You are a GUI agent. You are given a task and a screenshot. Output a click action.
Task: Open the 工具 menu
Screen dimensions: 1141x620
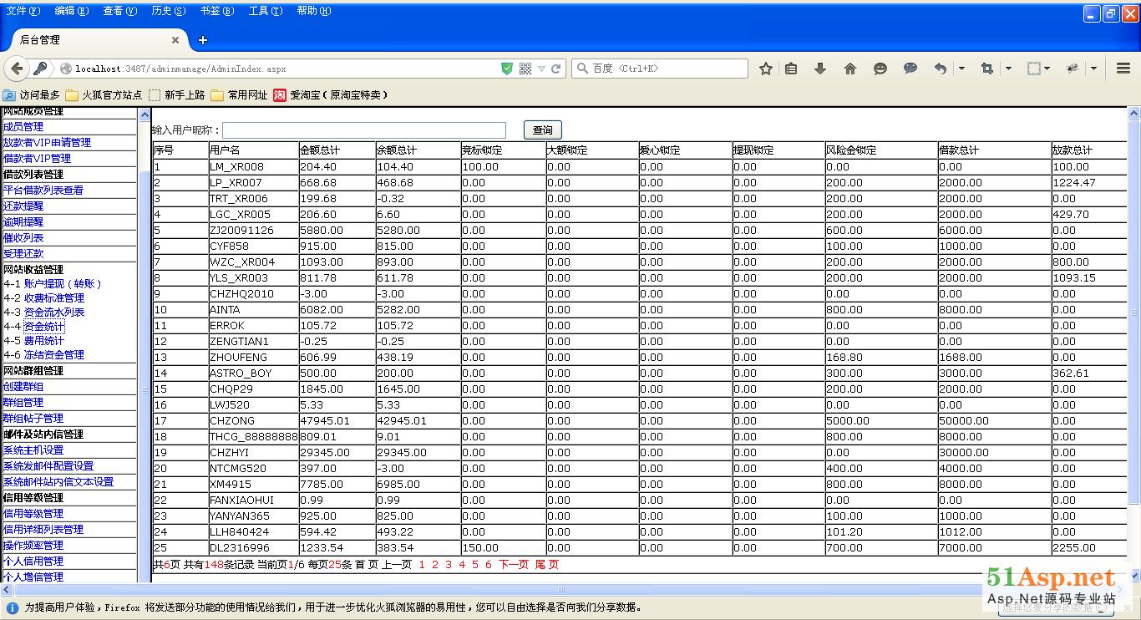(265, 11)
